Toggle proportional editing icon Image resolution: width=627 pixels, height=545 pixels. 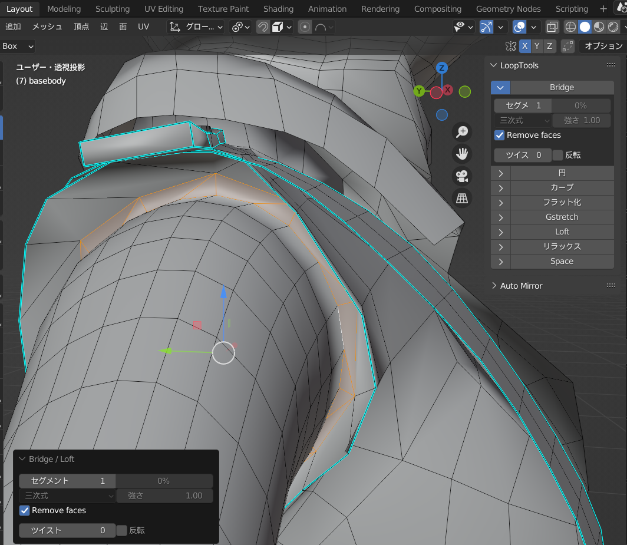pos(305,27)
